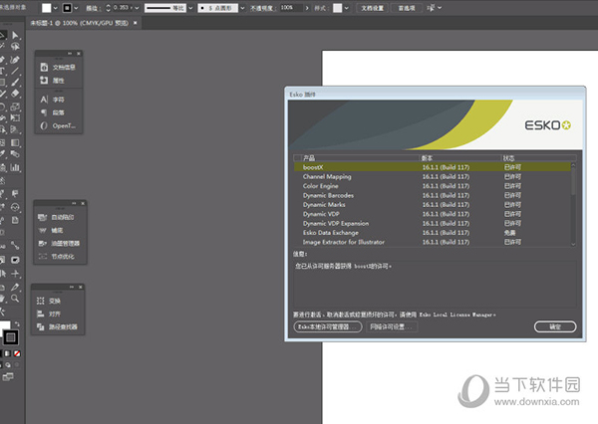Open the 自动陷印 panel icon
Screen dimensions: 598x424
[42, 217]
